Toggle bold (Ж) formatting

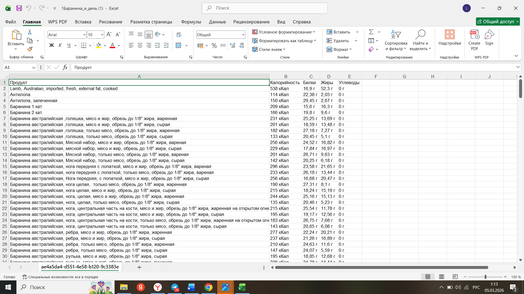click(x=51, y=45)
